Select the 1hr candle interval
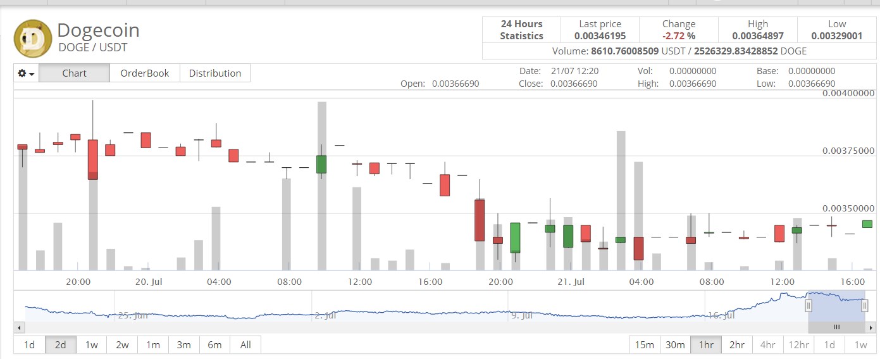This screenshot has width=880, height=359. coord(706,345)
